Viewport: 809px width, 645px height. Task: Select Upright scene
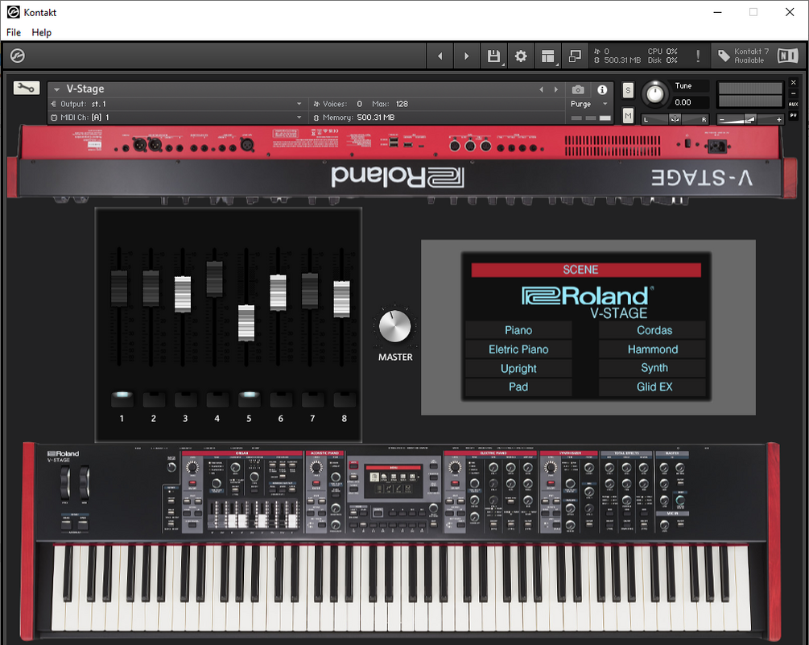(518, 369)
